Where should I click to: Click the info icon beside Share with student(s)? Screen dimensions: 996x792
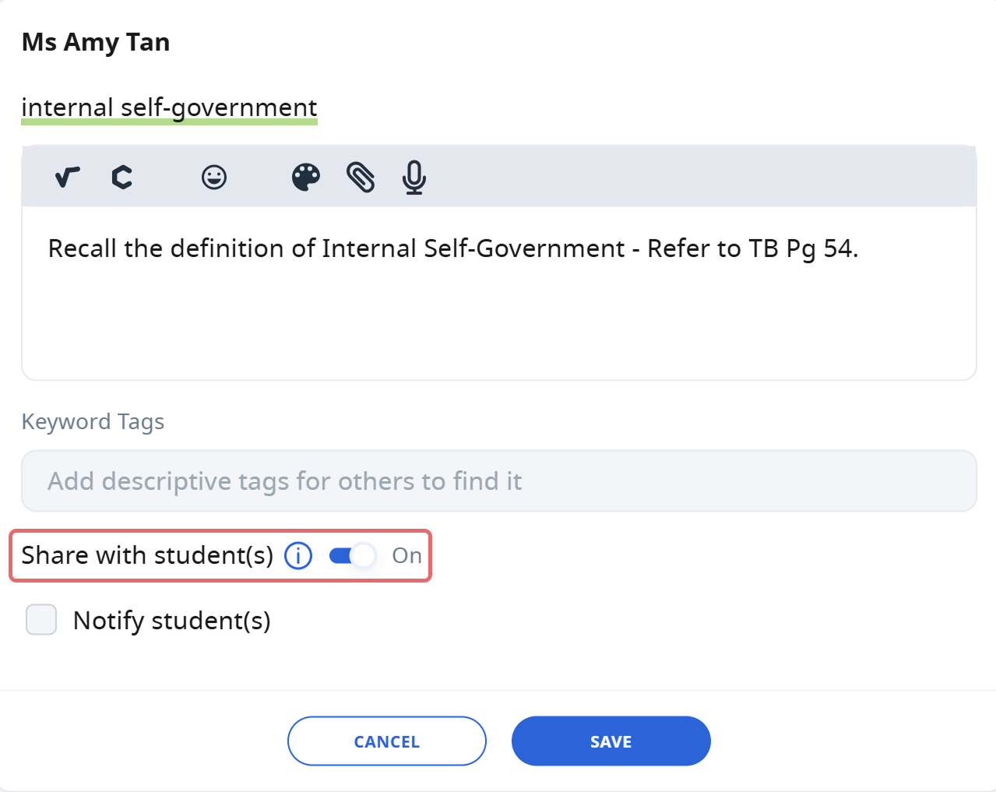click(x=298, y=556)
